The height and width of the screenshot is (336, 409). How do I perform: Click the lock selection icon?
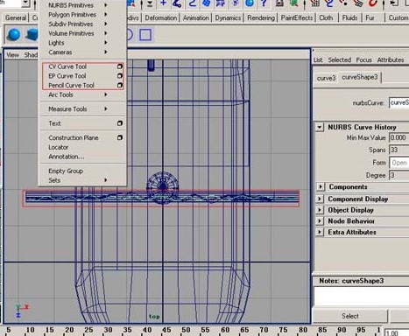[279, 3]
